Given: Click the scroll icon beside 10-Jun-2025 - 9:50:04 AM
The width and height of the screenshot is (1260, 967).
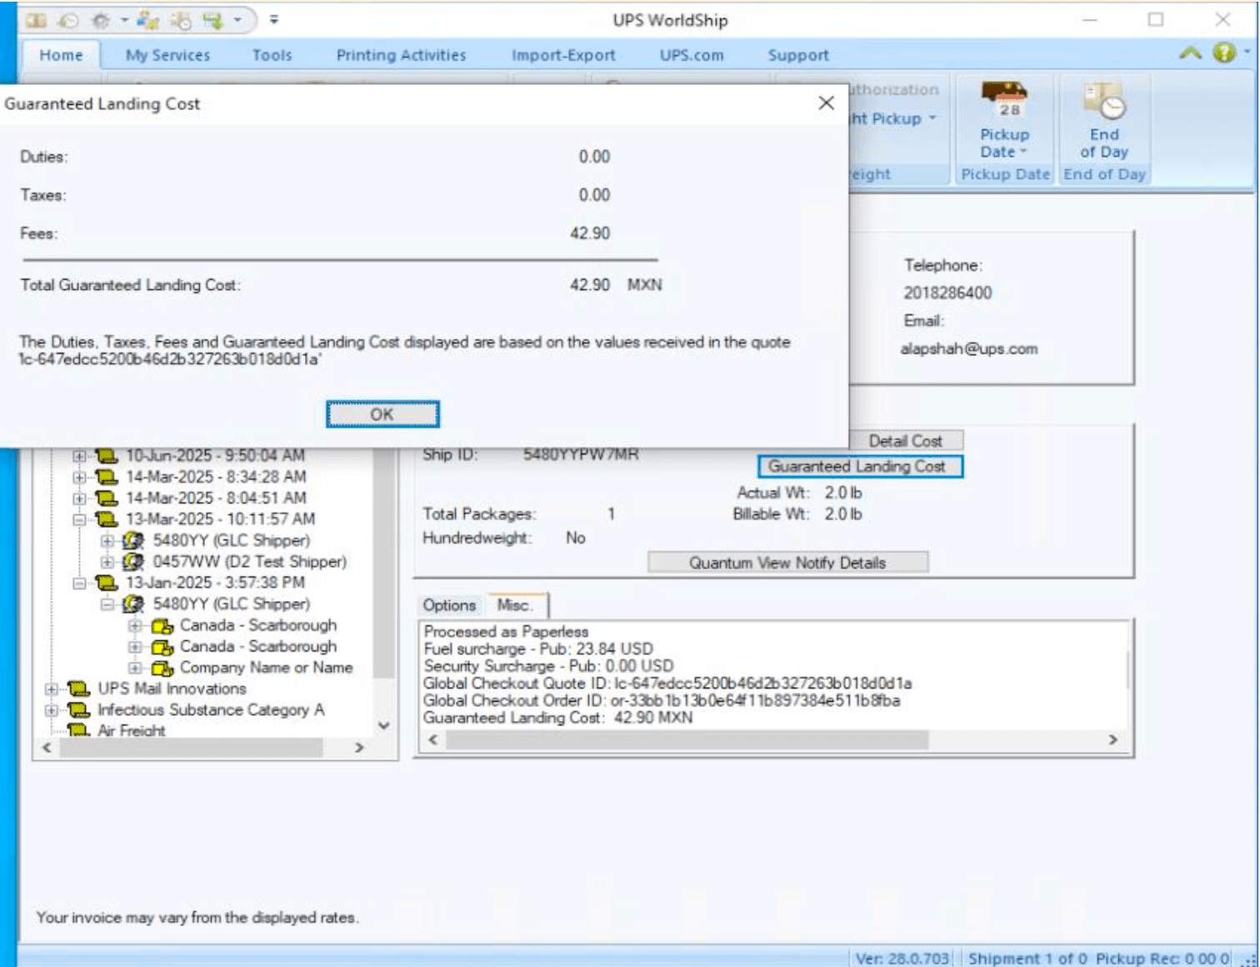Looking at the screenshot, I should coord(106,455).
